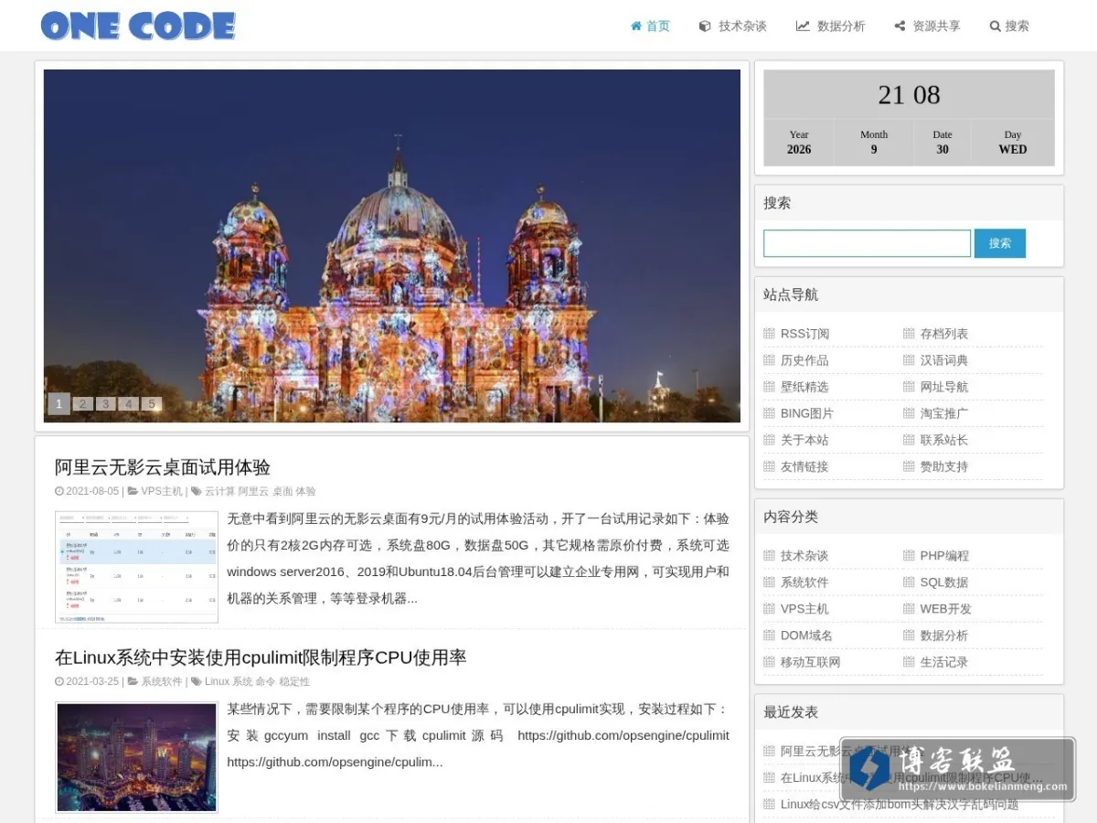Open the WEB开发 category
Viewport: 1097px width, 823px height.
pyautogui.click(x=945, y=609)
